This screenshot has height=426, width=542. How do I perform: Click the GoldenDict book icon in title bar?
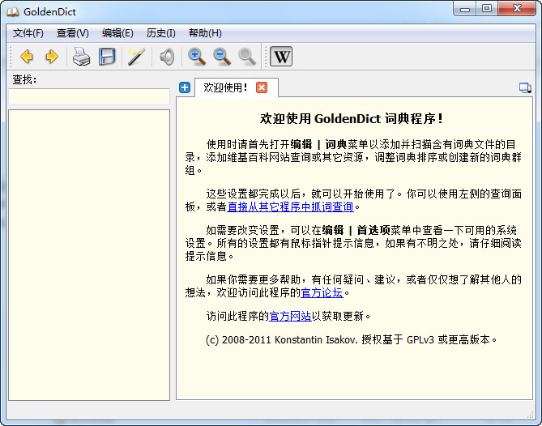pos(13,12)
